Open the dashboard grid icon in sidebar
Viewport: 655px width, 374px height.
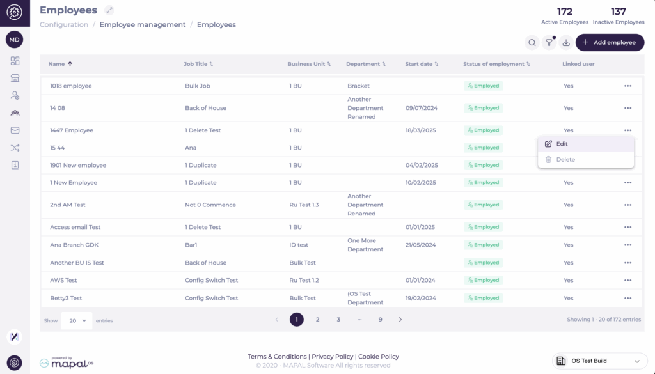[15, 61]
